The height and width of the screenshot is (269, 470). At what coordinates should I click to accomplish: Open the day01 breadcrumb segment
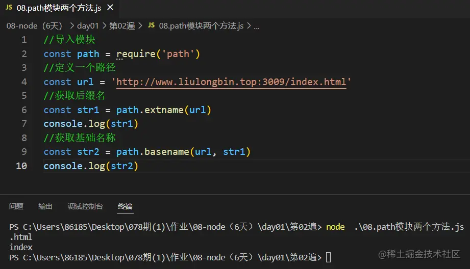[x=88, y=26]
